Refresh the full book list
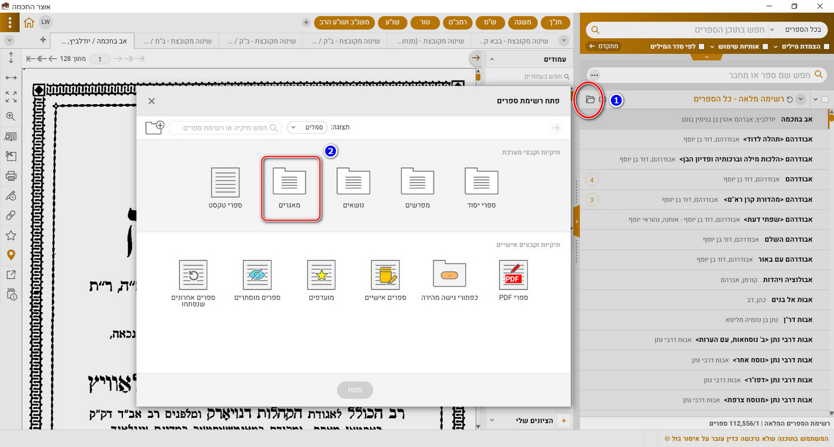 (789, 100)
